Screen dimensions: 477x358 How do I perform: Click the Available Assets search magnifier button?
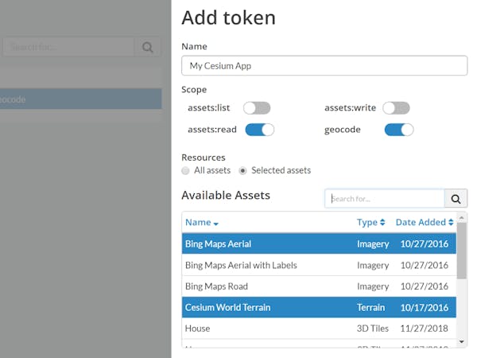[456, 199]
